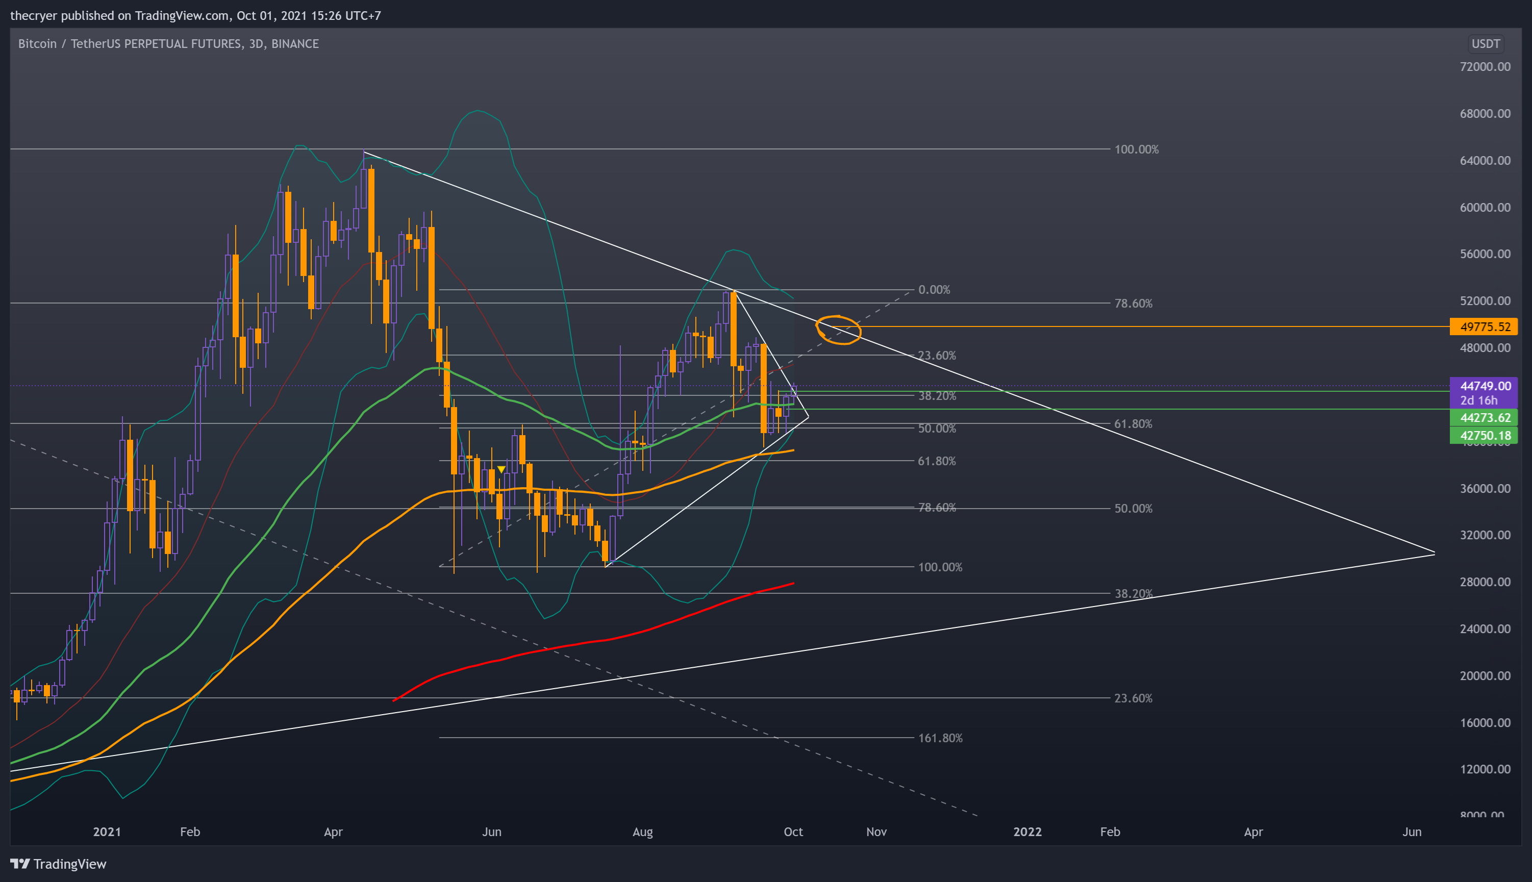Select the green 42750.18 price tag
Screen dimensions: 1532x882
pos(1484,435)
